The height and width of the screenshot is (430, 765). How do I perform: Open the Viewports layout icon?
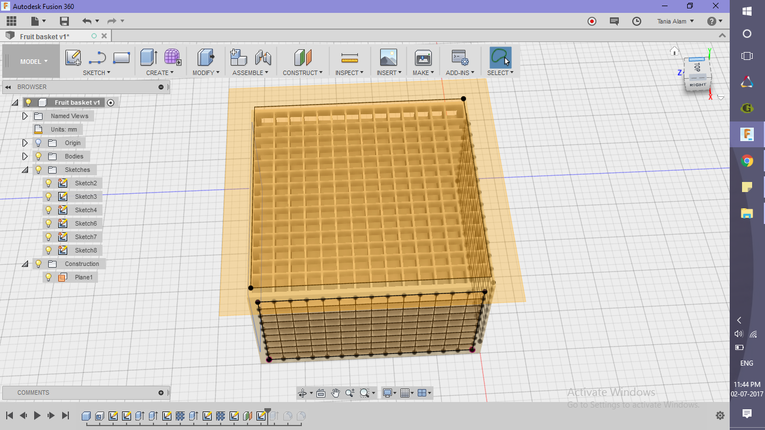[x=423, y=393]
